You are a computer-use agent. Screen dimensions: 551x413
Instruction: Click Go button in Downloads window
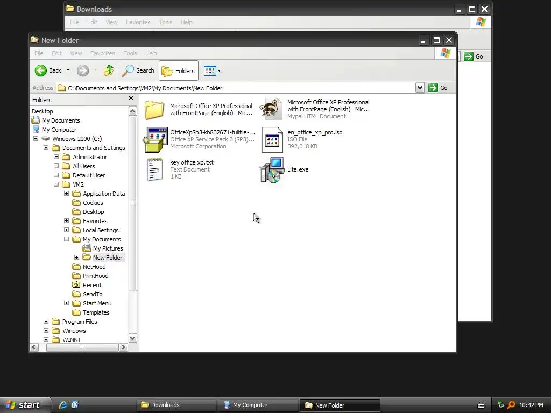(474, 56)
